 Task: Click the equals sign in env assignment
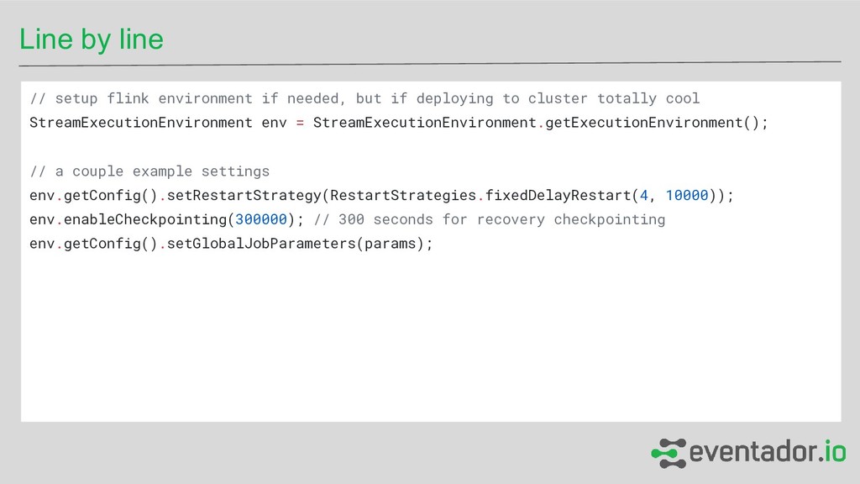(300, 123)
